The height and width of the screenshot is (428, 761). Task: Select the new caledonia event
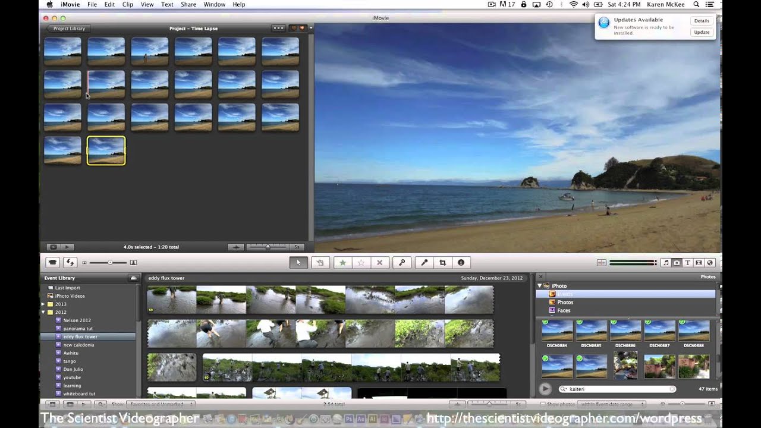78,345
